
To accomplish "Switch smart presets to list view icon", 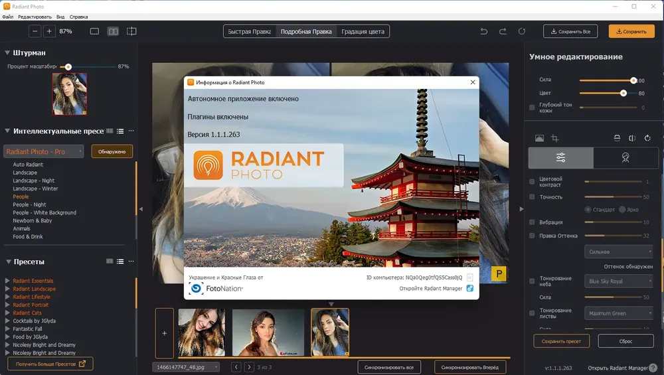I will (x=120, y=131).
